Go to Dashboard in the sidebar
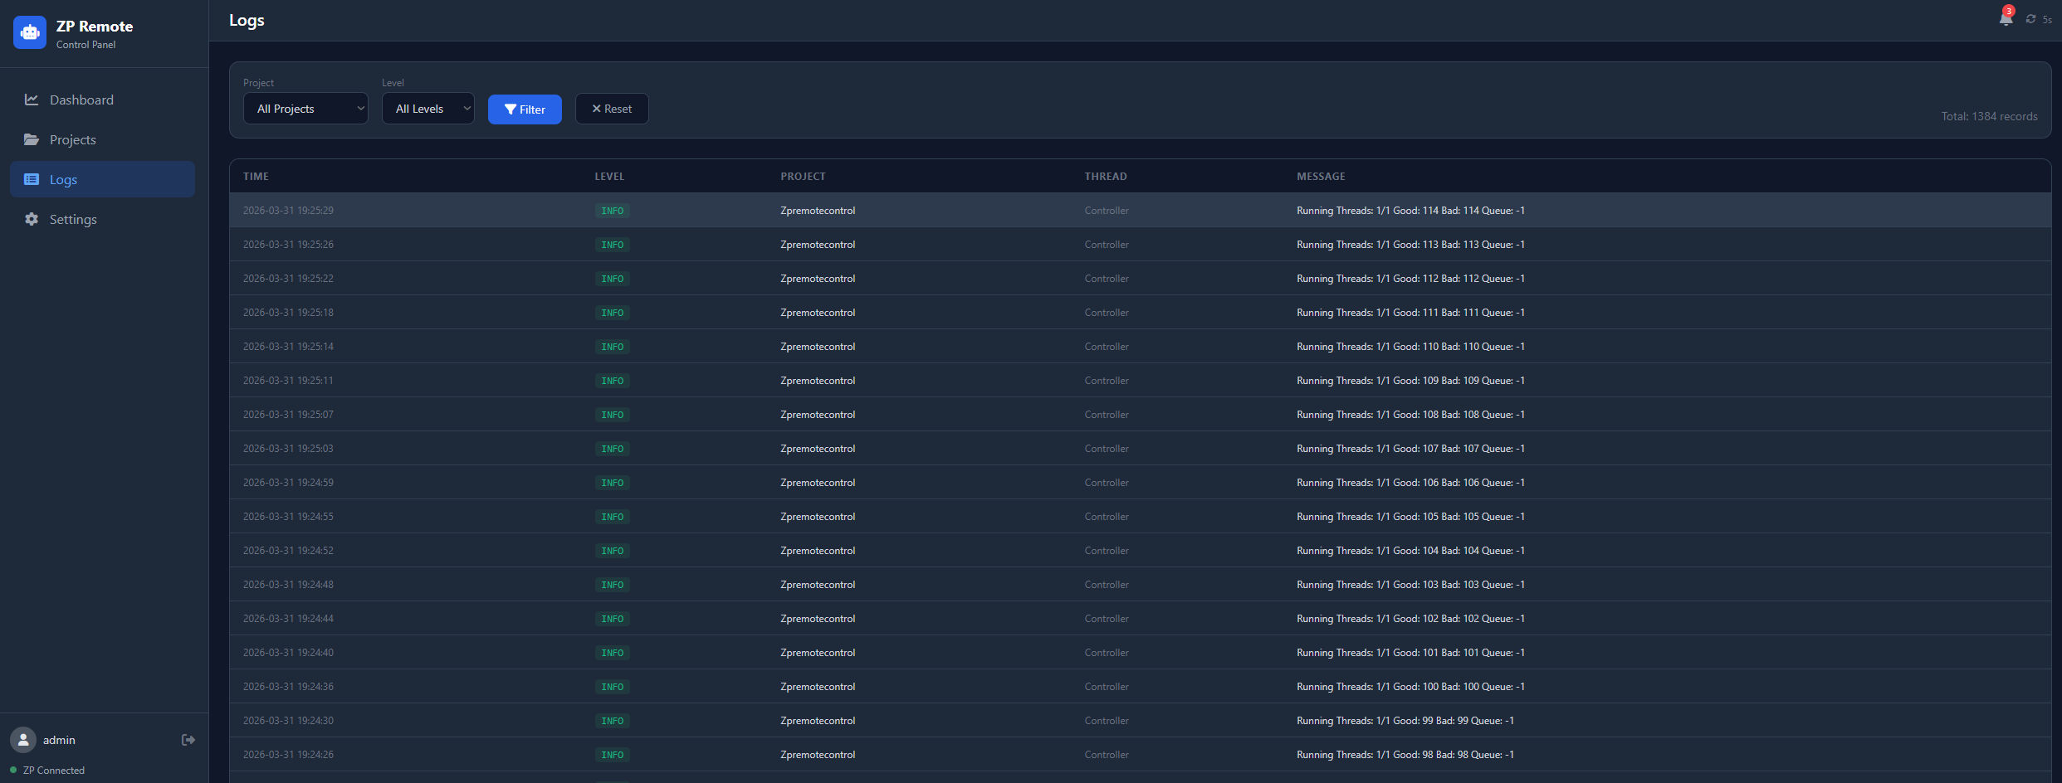 click(103, 100)
